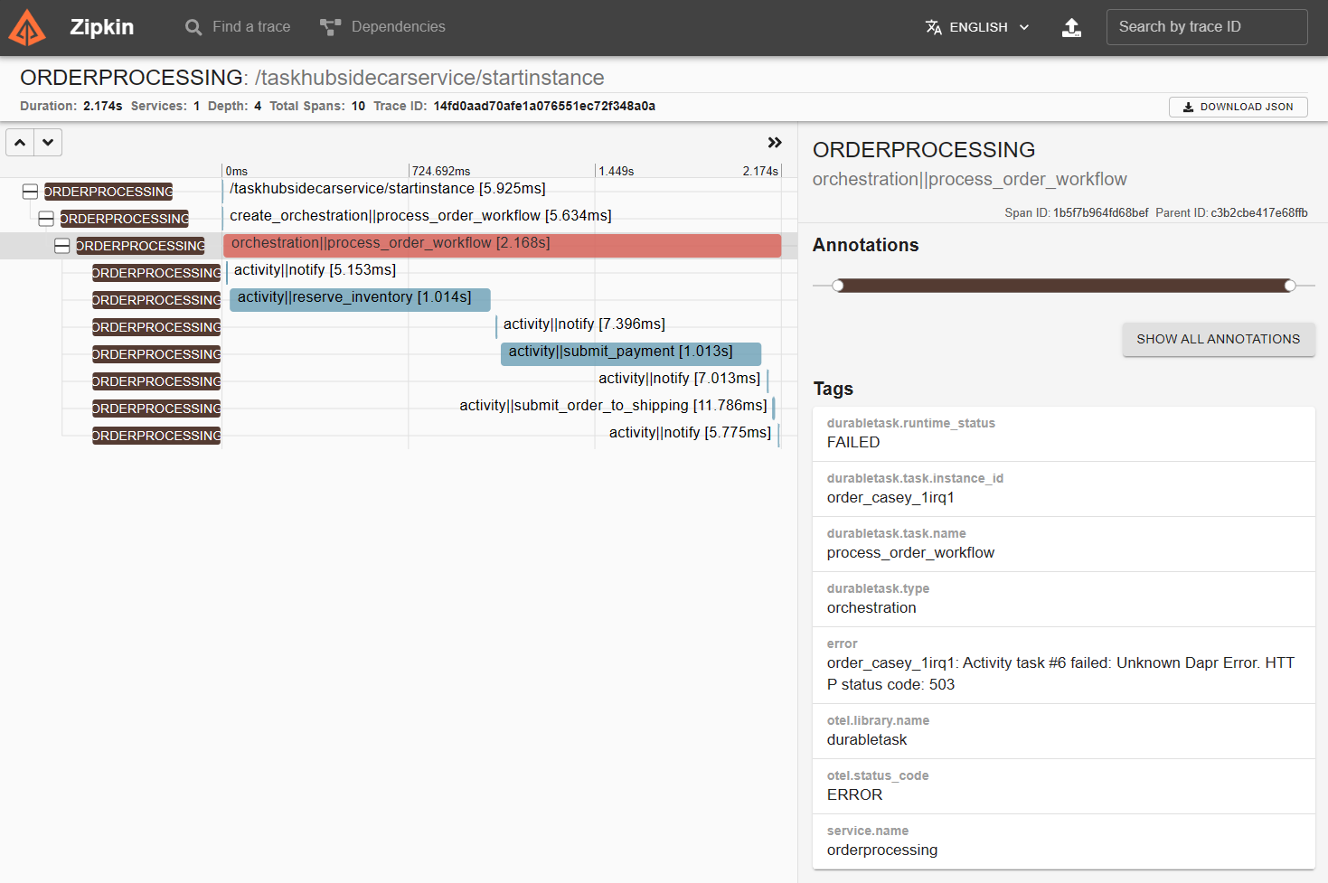1328x883 pixels.
Task: Click the DOWNLOAD JSON button
Action: pyautogui.click(x=1239, y=107)
